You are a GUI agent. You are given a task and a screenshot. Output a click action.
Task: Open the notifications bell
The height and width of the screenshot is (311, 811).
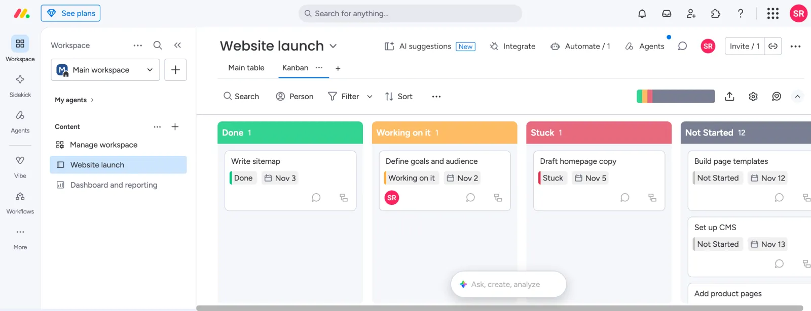click(x=642, y=14)
